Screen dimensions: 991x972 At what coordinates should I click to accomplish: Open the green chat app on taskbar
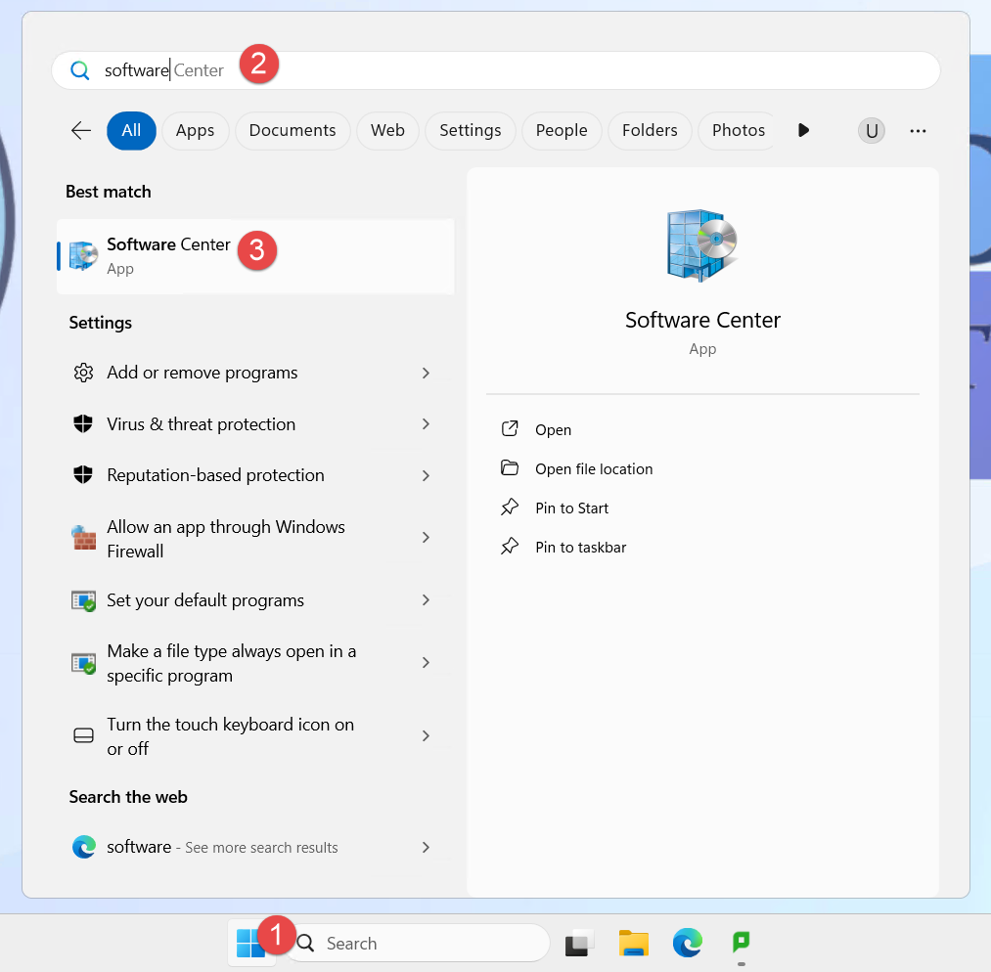click(741, 943)
